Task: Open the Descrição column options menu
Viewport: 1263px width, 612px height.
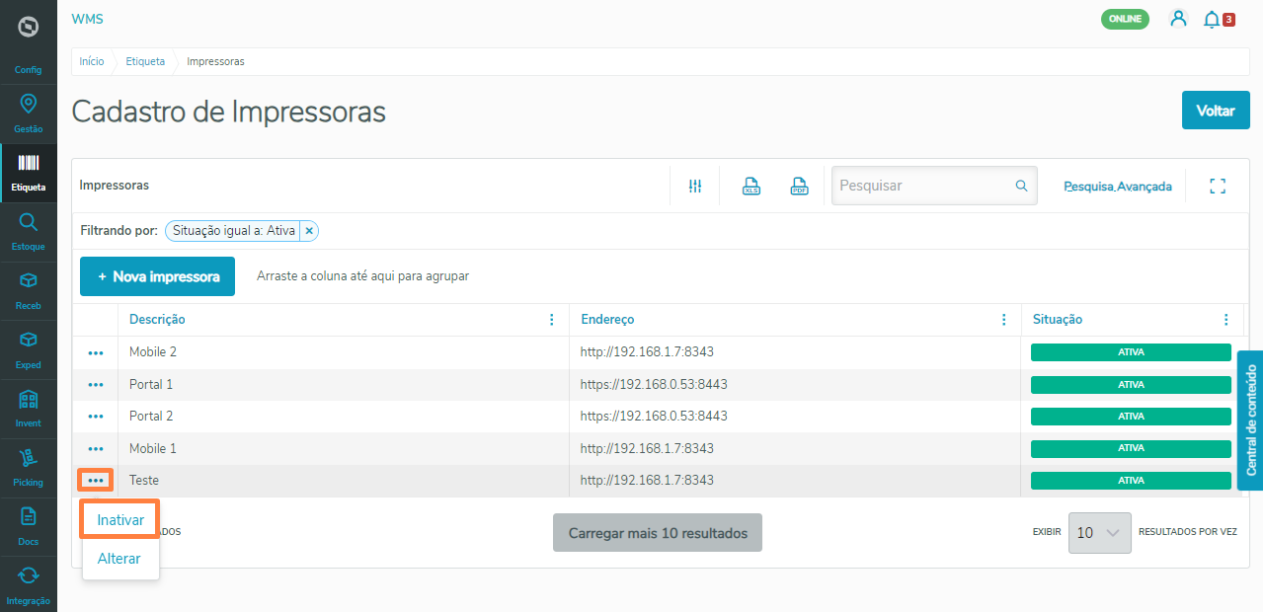Action: pos(551,319)
